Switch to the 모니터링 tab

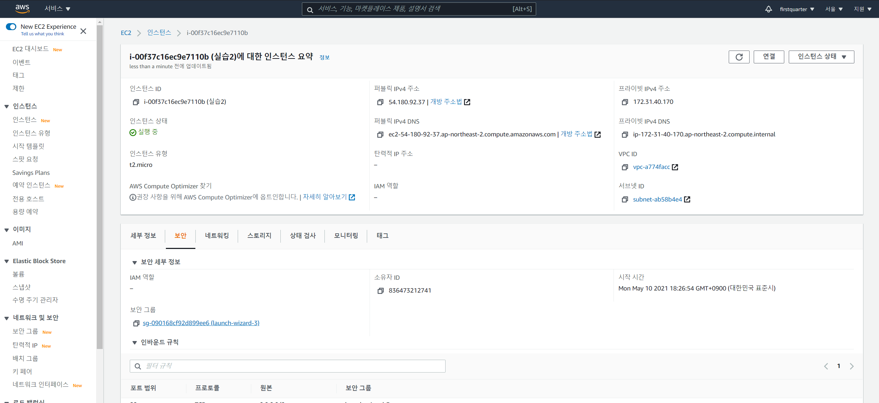(x=346, y=236)
